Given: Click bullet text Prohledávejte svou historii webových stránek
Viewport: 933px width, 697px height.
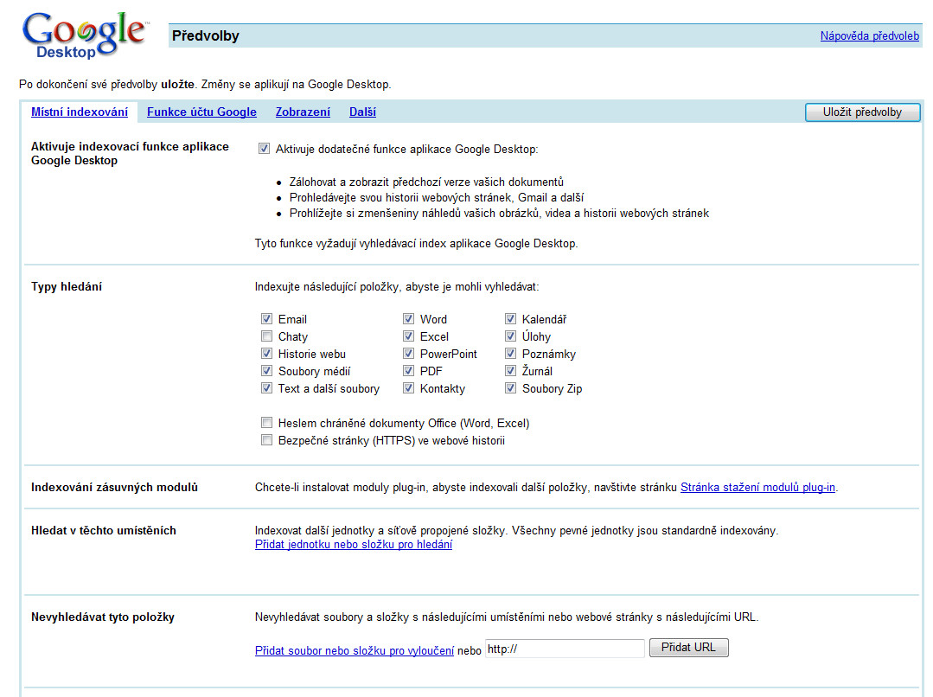Looking at the screenshot, I should (x=436, y=197).
